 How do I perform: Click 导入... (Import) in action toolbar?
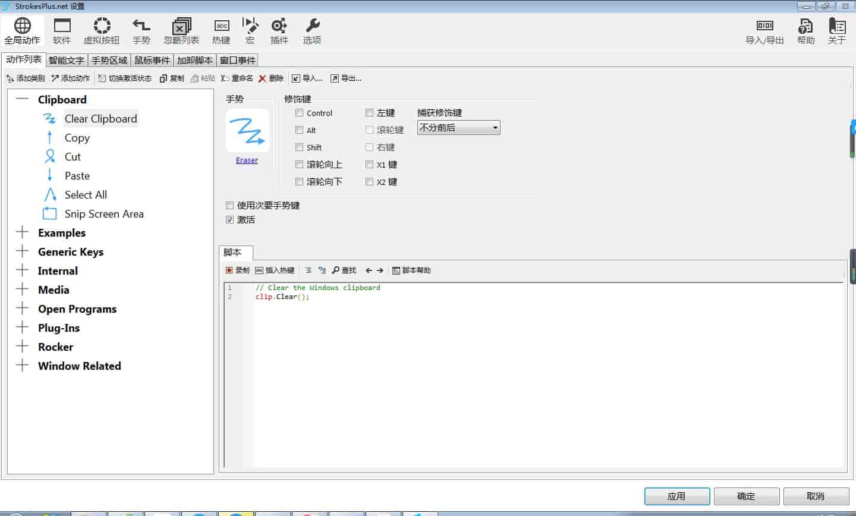(307, 78)
